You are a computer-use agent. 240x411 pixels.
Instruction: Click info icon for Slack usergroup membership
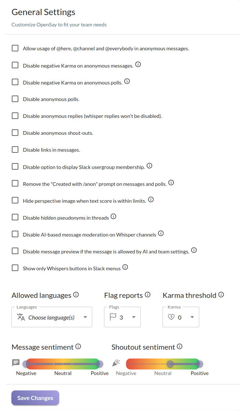pyautogui.click(x=149, y=166)
